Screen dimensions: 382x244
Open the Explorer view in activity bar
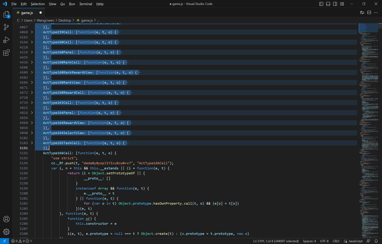[x=6, y=14]
